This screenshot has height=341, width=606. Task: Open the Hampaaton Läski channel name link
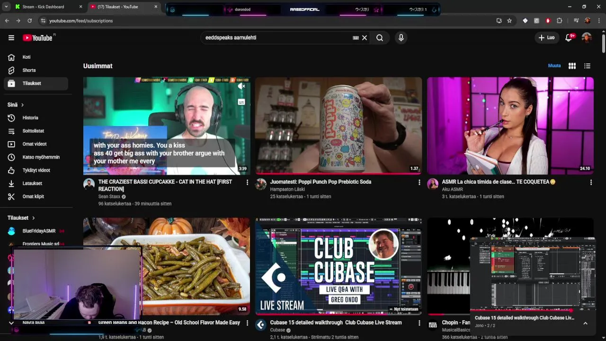point(287,189)
